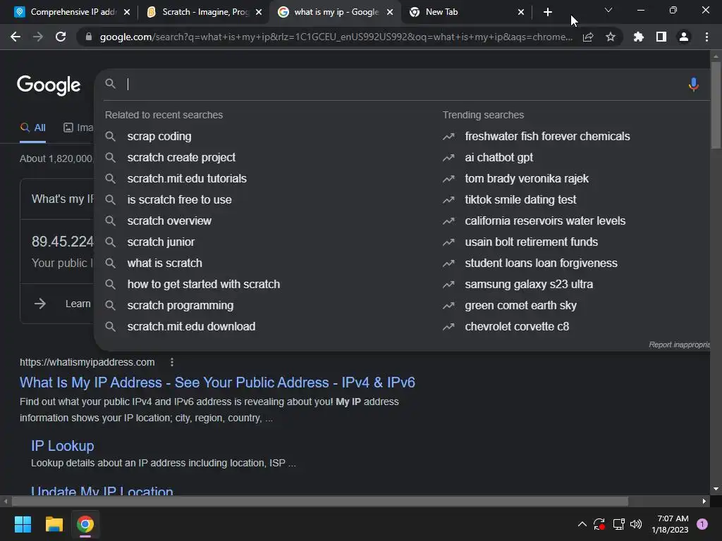
Task: Choose suggestion scratch.mit.edu tutorials
Action: (x=186, y=179)
